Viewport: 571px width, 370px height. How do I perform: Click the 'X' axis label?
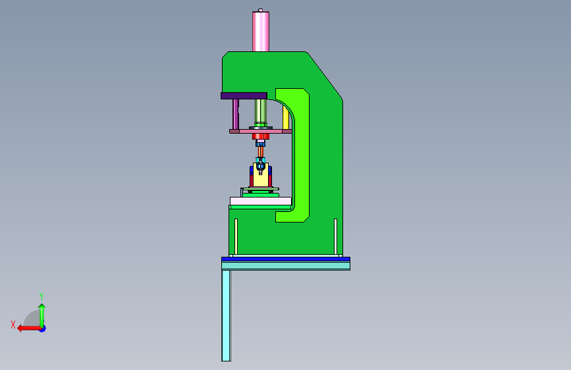pyautogui.click(x=13, y=325)
